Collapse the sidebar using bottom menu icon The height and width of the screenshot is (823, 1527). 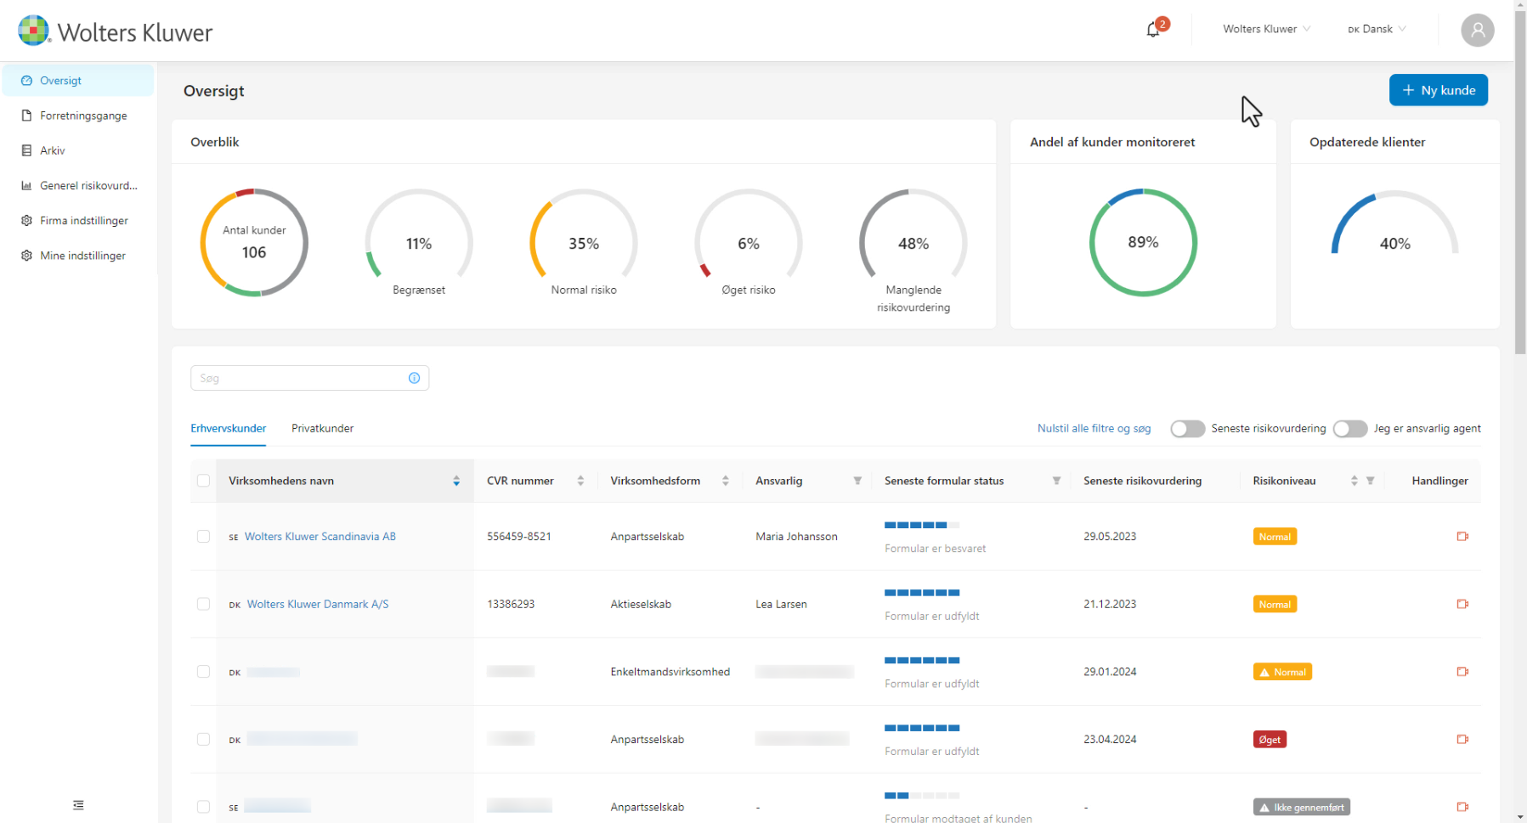(78, 804)
